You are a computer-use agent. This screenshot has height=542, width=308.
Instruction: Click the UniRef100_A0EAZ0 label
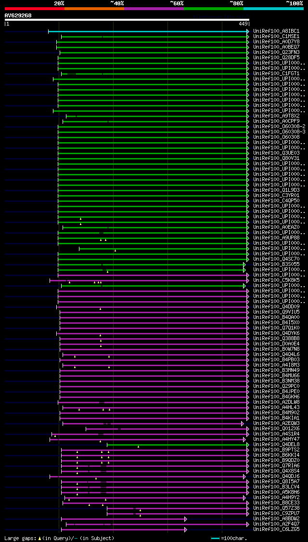tap(276, 227)
